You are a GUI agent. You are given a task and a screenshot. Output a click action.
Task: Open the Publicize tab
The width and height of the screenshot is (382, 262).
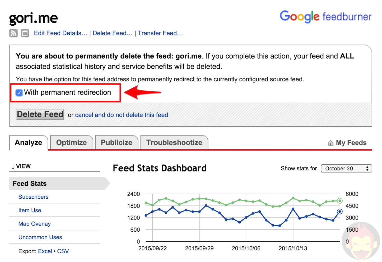117,143
